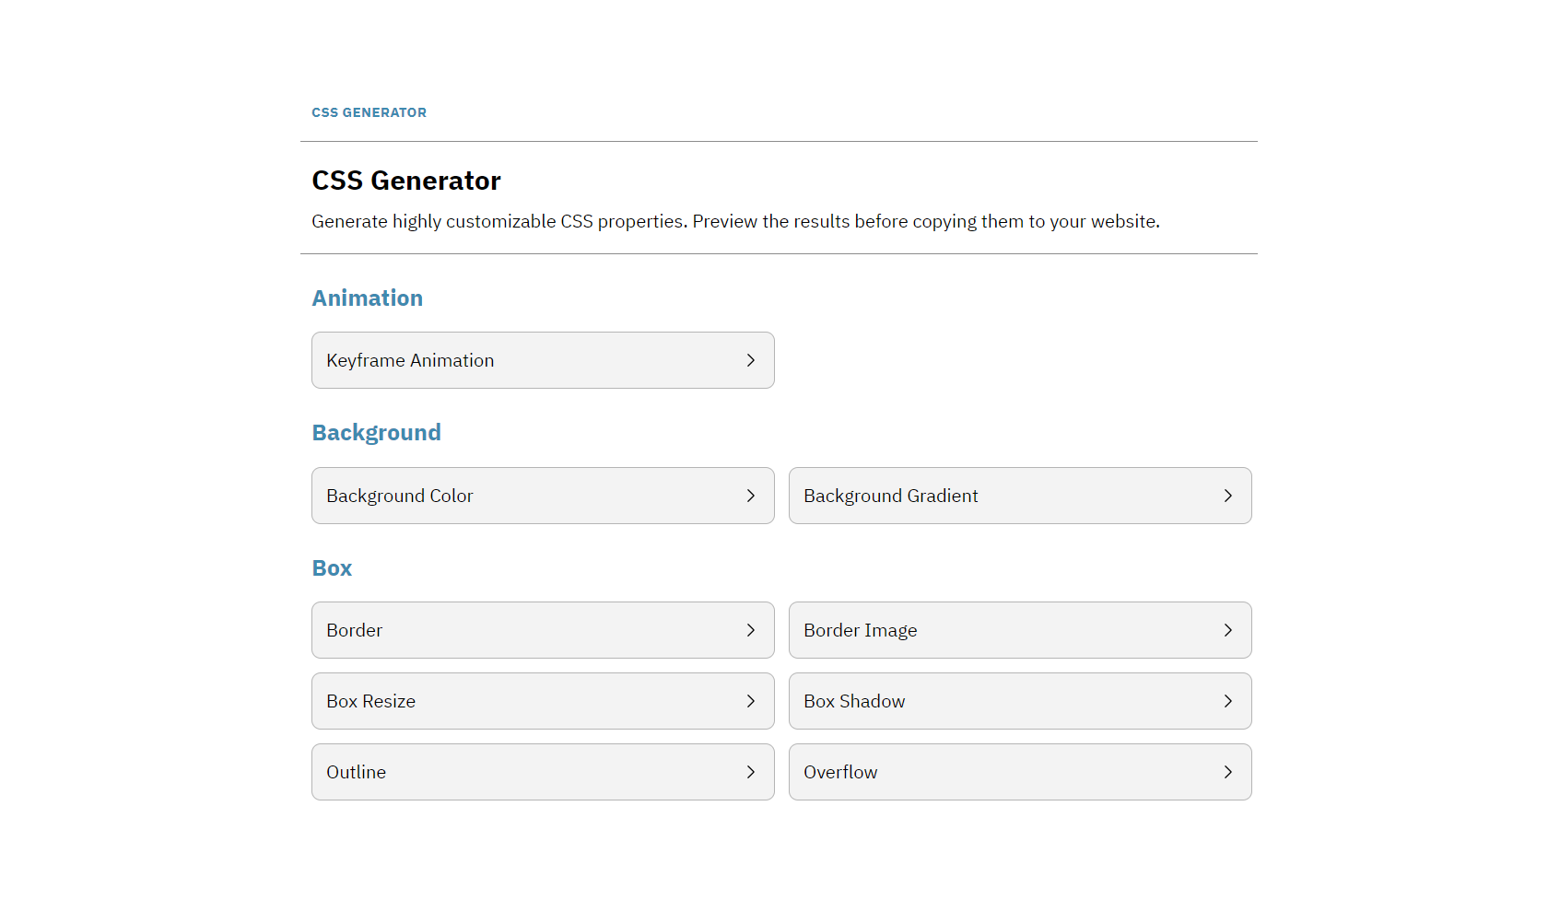Click the arrow icon on Border card
Image resolution: width=1560 pixels, height=923 pixels.
(751, 630)
